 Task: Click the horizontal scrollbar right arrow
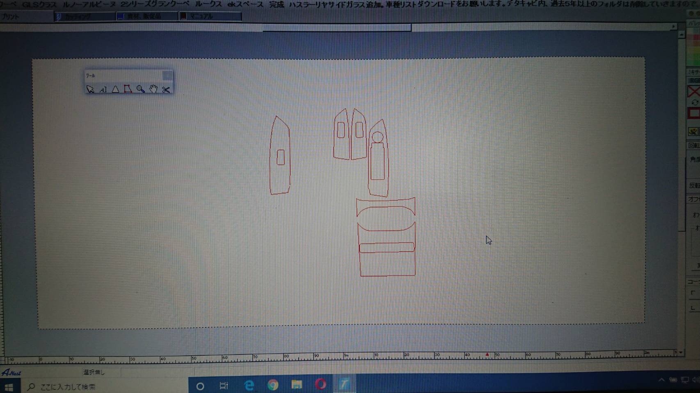coord(674,27)
